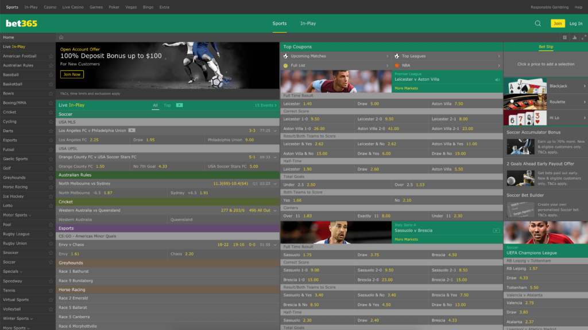Filter Live In-Play by streaming video icon

(x=179, y=105)
